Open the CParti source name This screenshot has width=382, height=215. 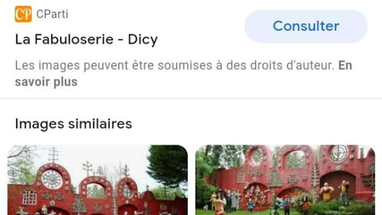(52, 14)
